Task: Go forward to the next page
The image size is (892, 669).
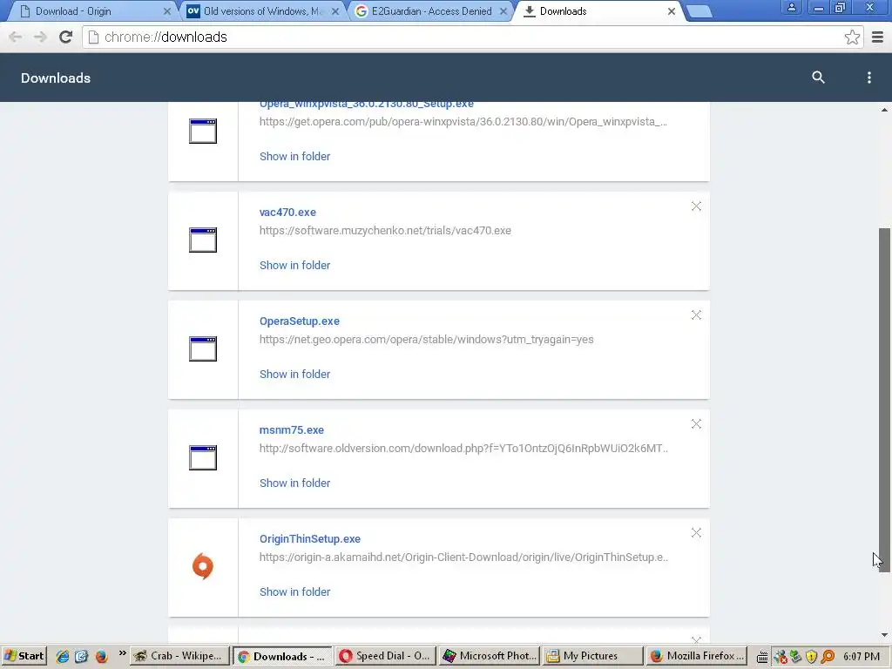Action: tap(40, 37)
